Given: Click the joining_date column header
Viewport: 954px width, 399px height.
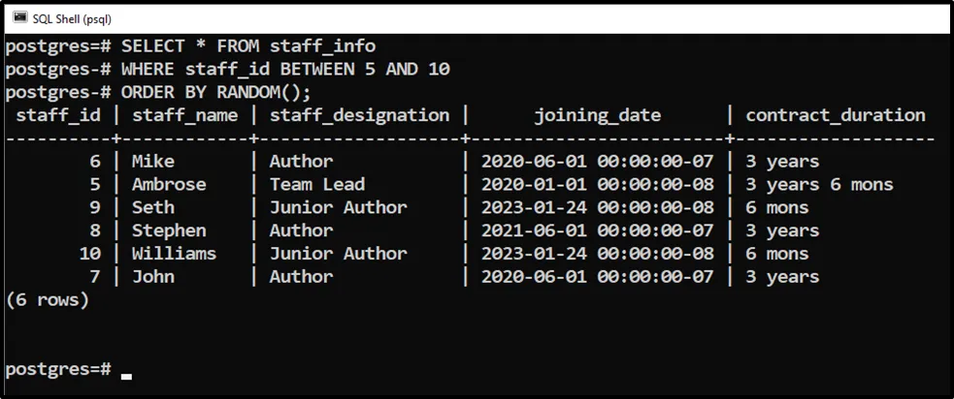Looking at the screenshot, I should point(597,115).
